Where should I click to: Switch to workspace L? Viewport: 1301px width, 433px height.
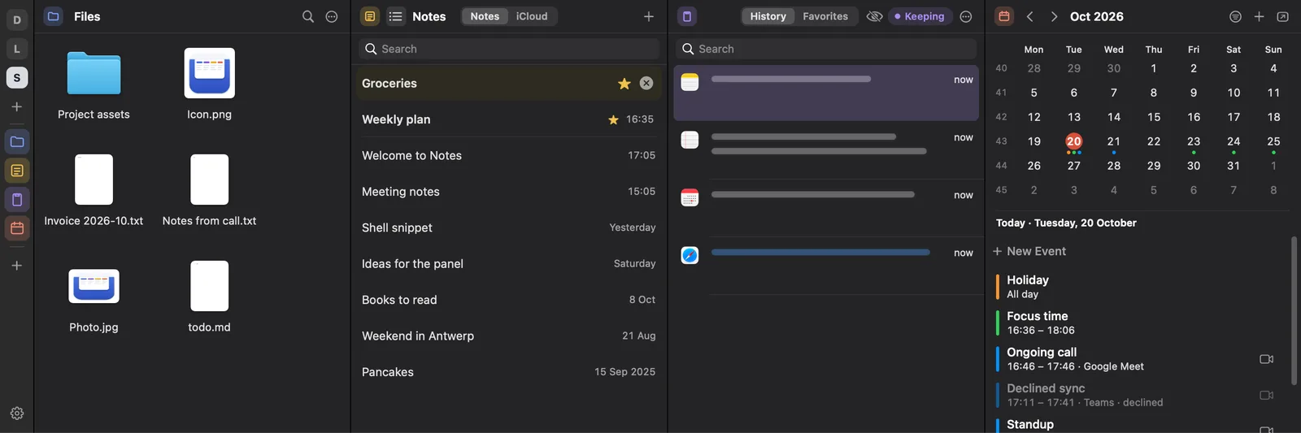(x=17, y=49)
